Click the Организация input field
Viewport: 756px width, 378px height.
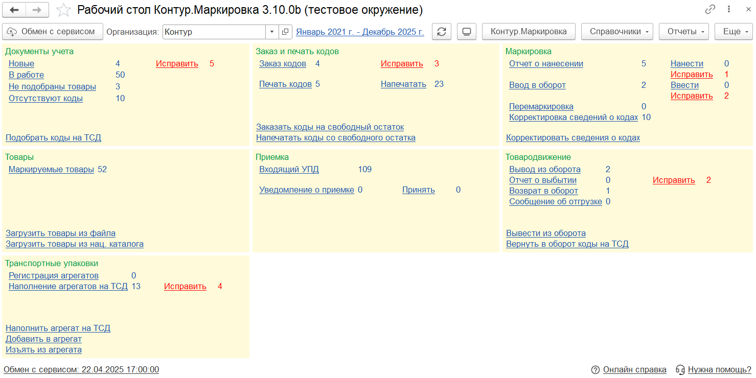click(x=215, y=32)
